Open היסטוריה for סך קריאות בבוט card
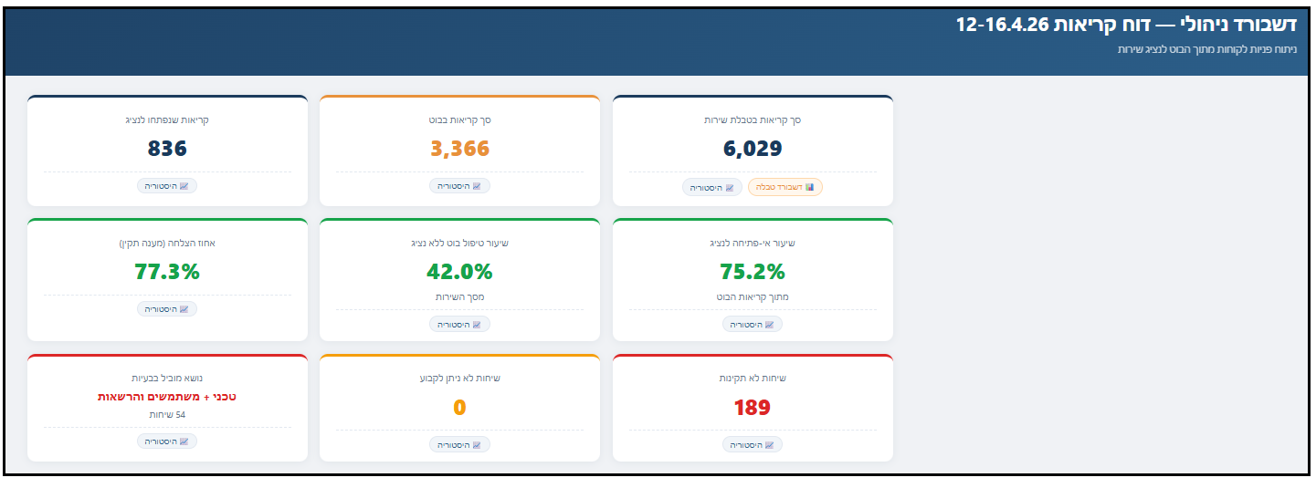 tap(459, 186)
